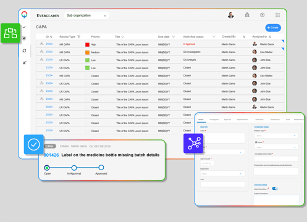Open the apps grid icon in top bar
Screen dimensions: 307x222
click(277, 15)
